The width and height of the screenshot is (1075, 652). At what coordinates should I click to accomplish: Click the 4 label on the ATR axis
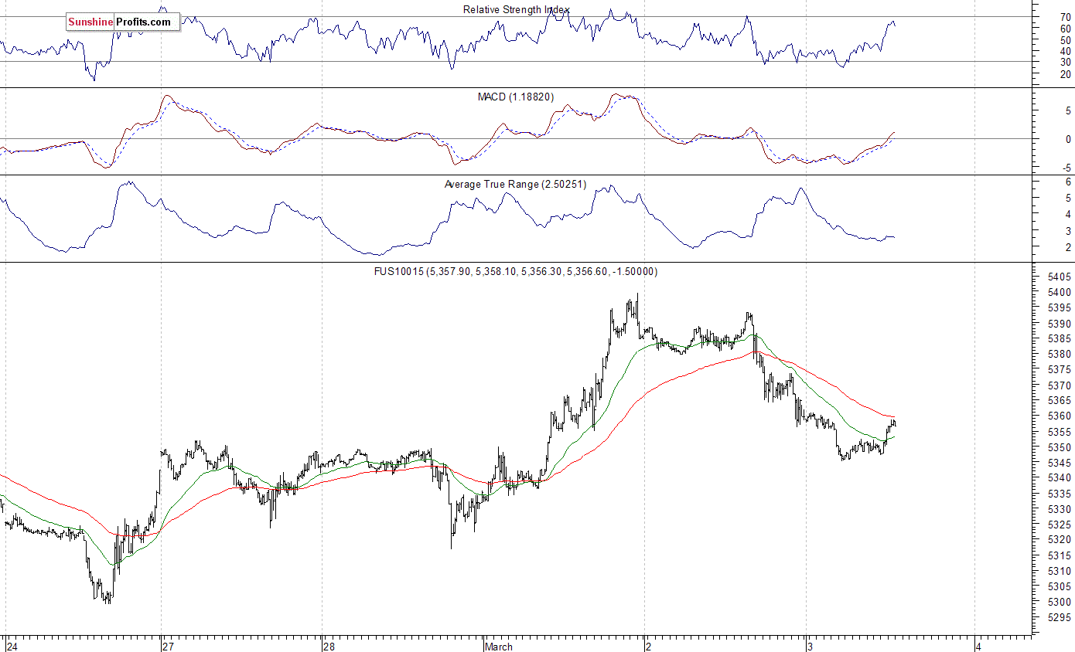[1068, 214]
